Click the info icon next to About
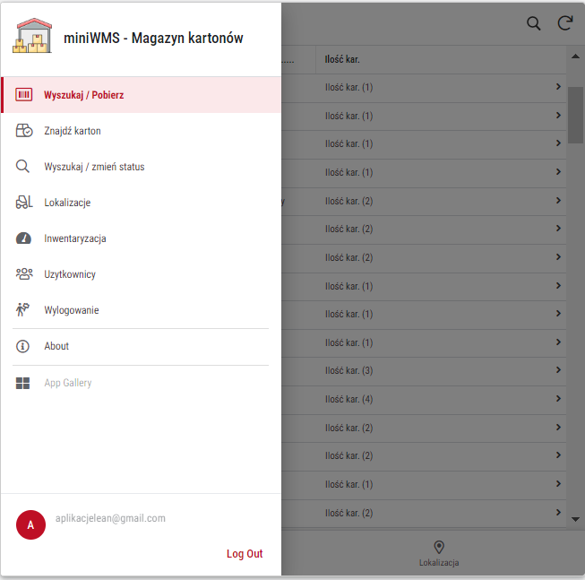The height and width of the screenshot is (580, 585). click(x=24, y=346)
